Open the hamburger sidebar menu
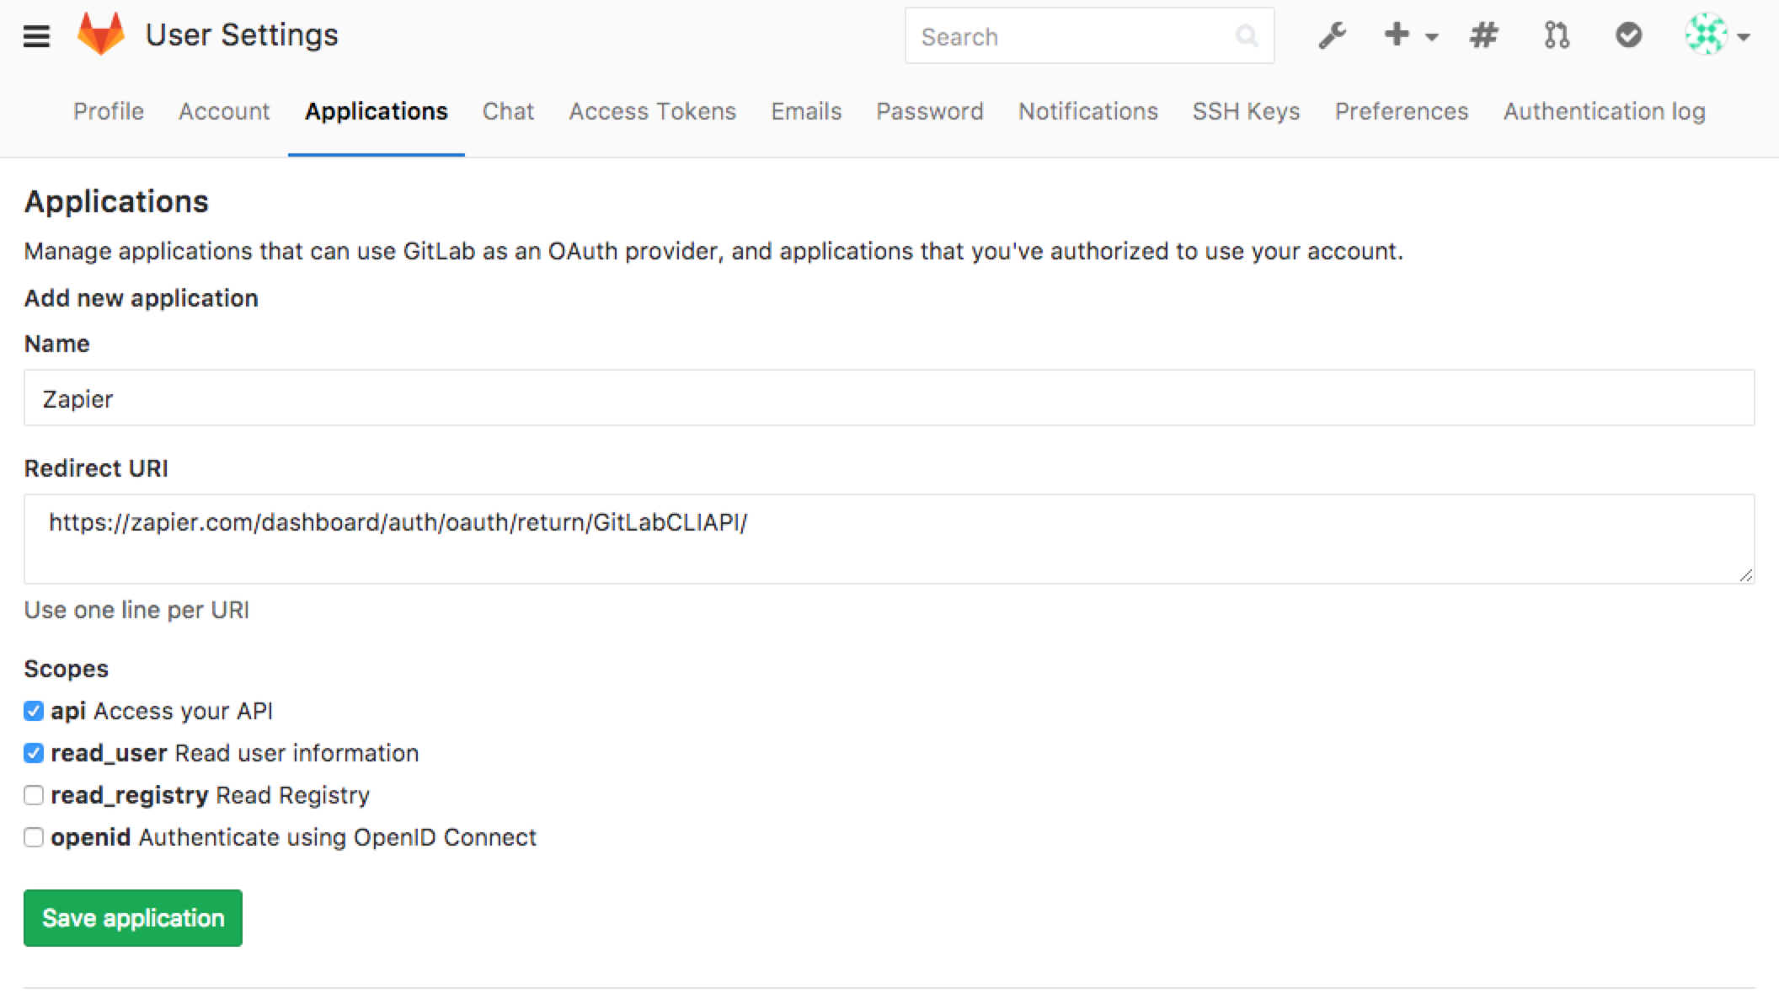 36,36
